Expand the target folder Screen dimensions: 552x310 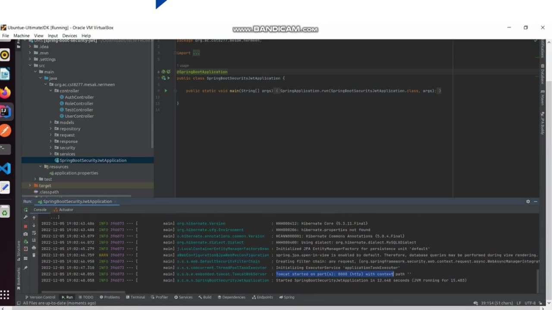30,186
